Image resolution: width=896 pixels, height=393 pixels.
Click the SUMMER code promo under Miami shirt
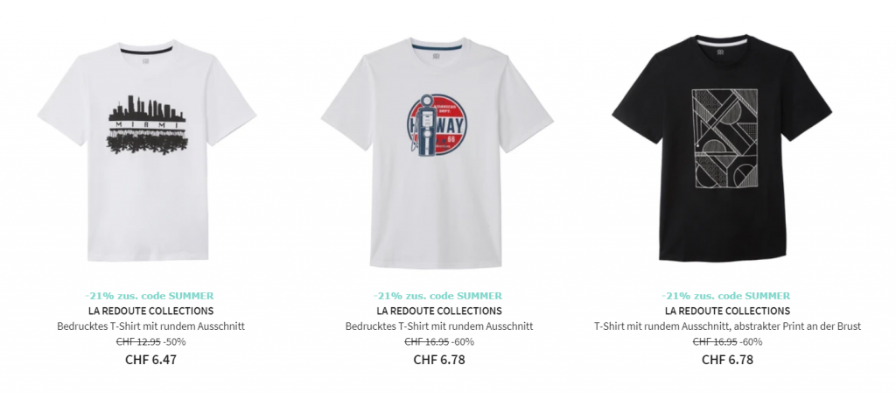(149, 296)
